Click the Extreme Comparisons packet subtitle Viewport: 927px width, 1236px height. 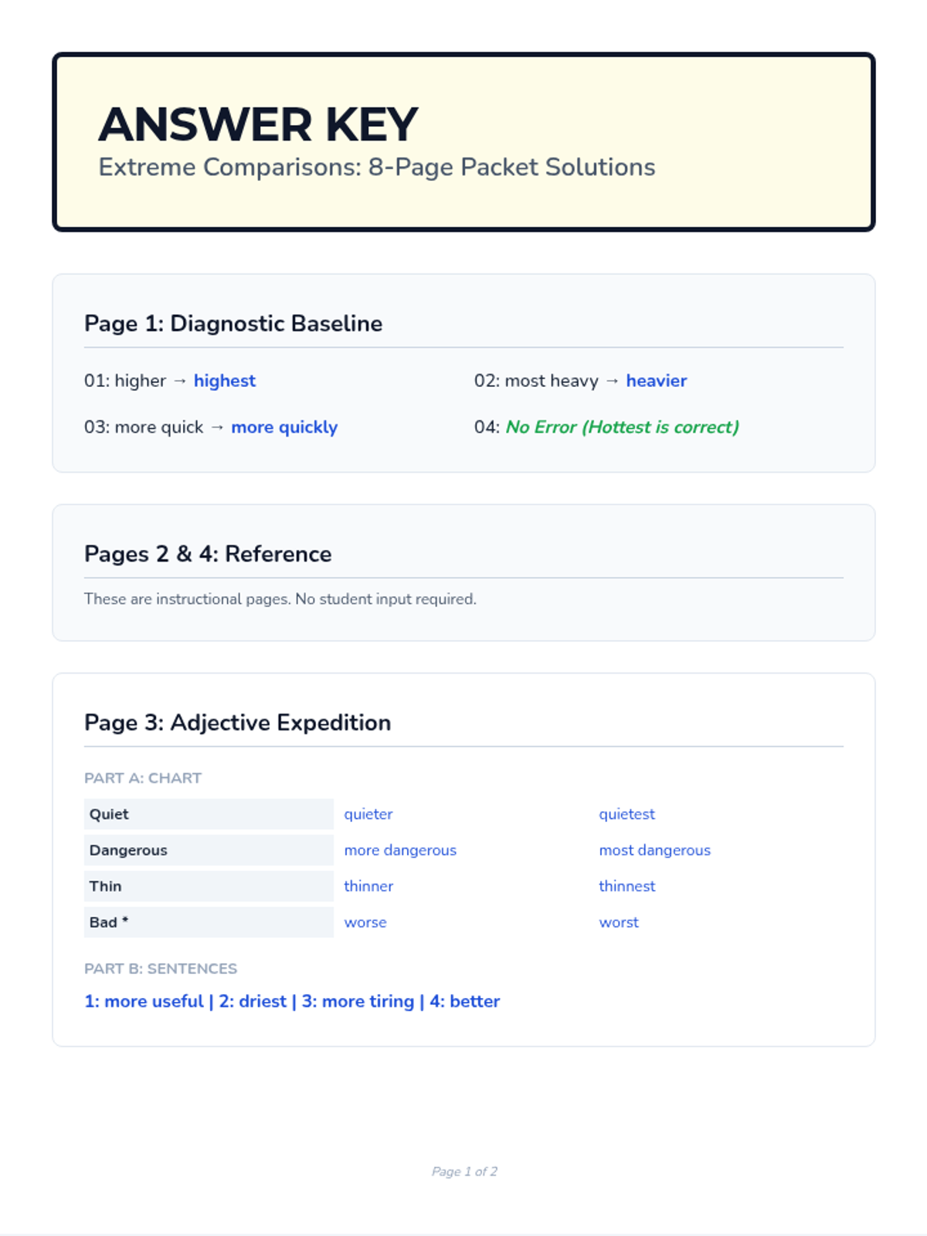coord(376,167)
